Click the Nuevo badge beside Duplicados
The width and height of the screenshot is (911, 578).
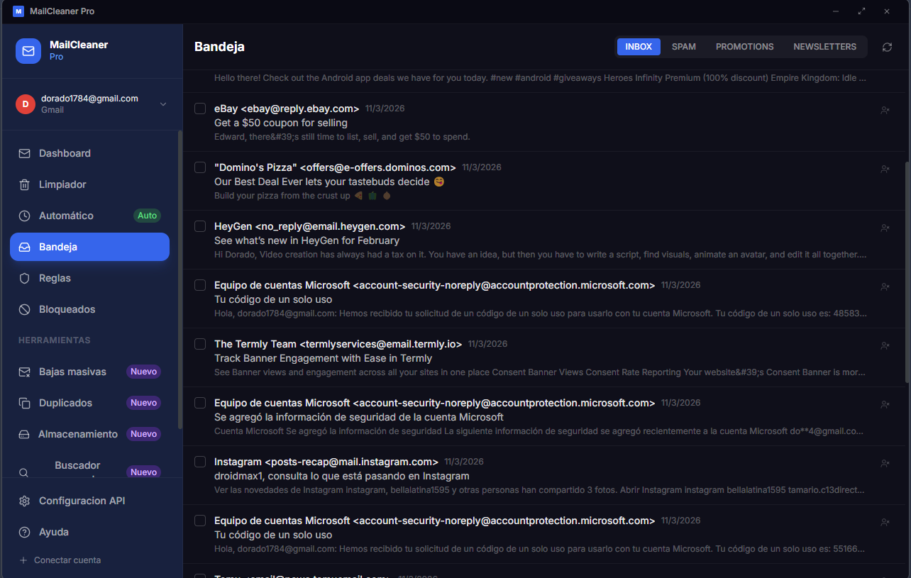coord(143,403)
